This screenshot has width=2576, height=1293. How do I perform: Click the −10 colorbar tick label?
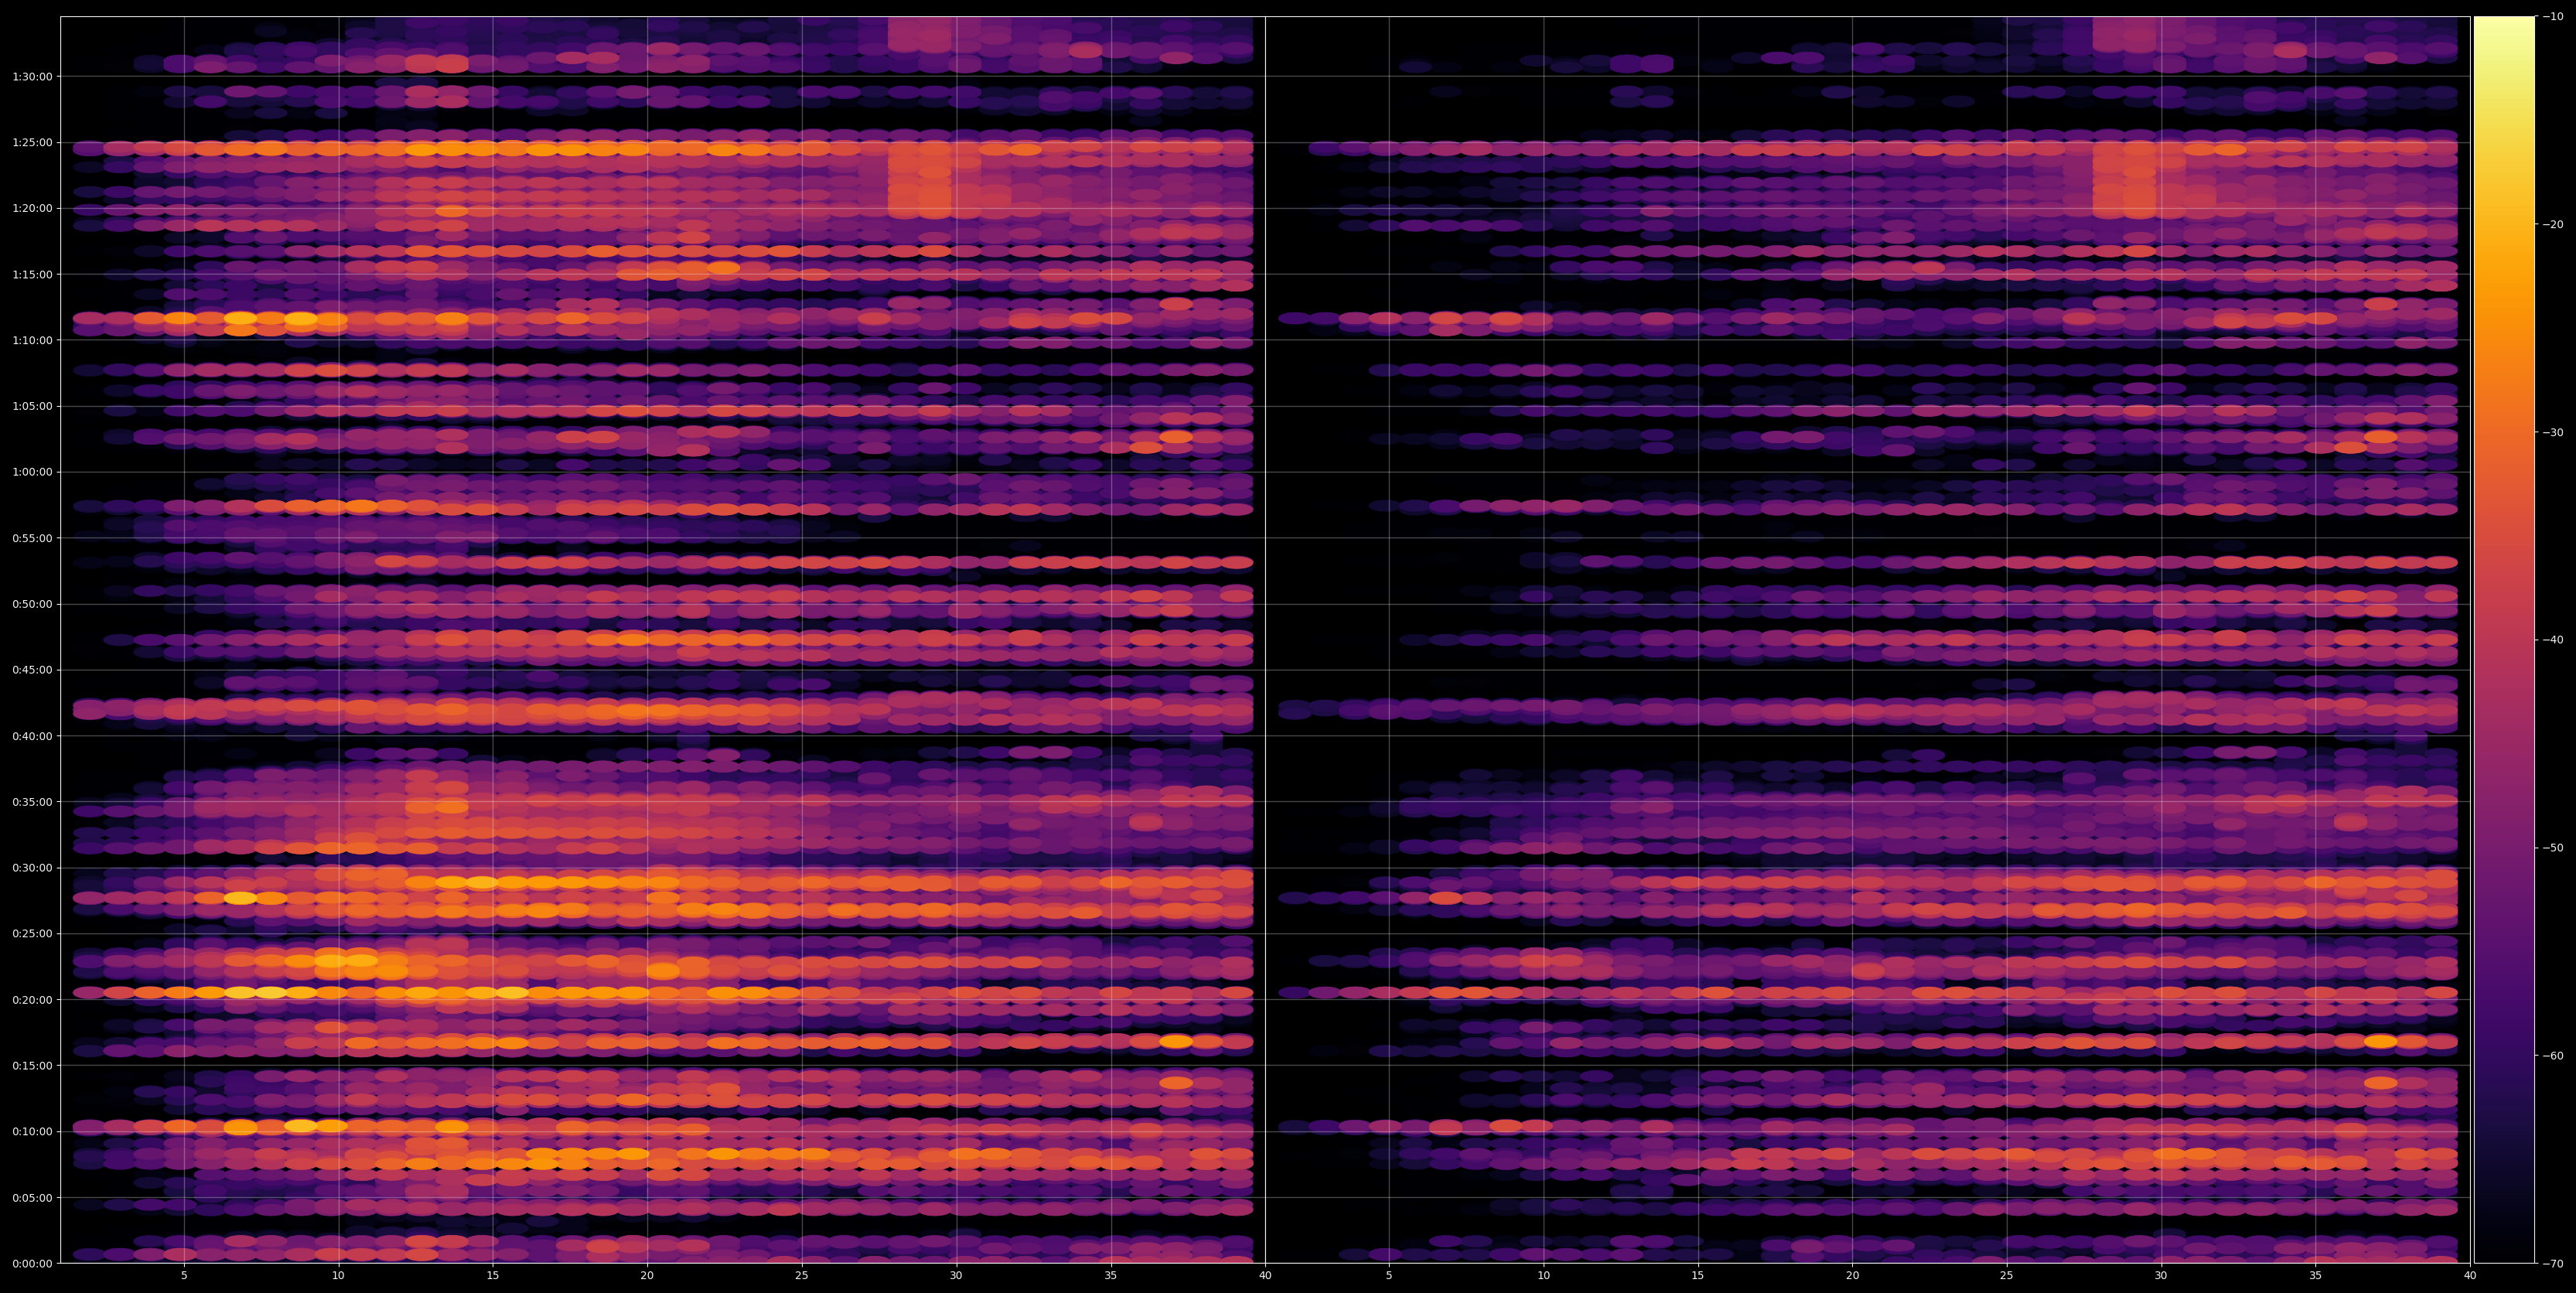(x=2553, y=16)
